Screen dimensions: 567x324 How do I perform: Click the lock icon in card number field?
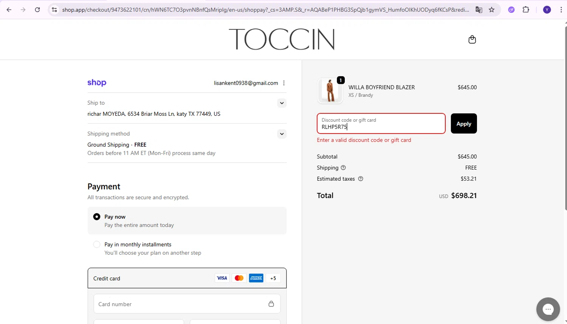tap(271, 304)
